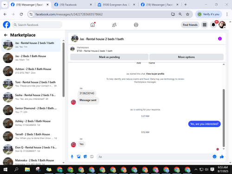Open Windows Start menu
Image resolution: width=232 pixels, height=174 pixels.
coord(6,169)
